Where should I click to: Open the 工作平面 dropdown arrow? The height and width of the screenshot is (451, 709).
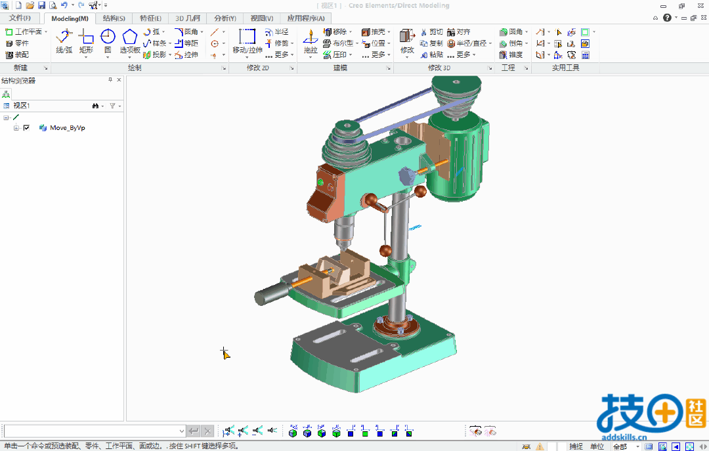coord(46,32)
